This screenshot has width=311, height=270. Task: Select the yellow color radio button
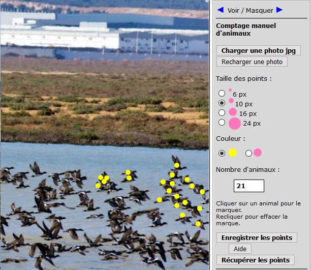[222, 153]
